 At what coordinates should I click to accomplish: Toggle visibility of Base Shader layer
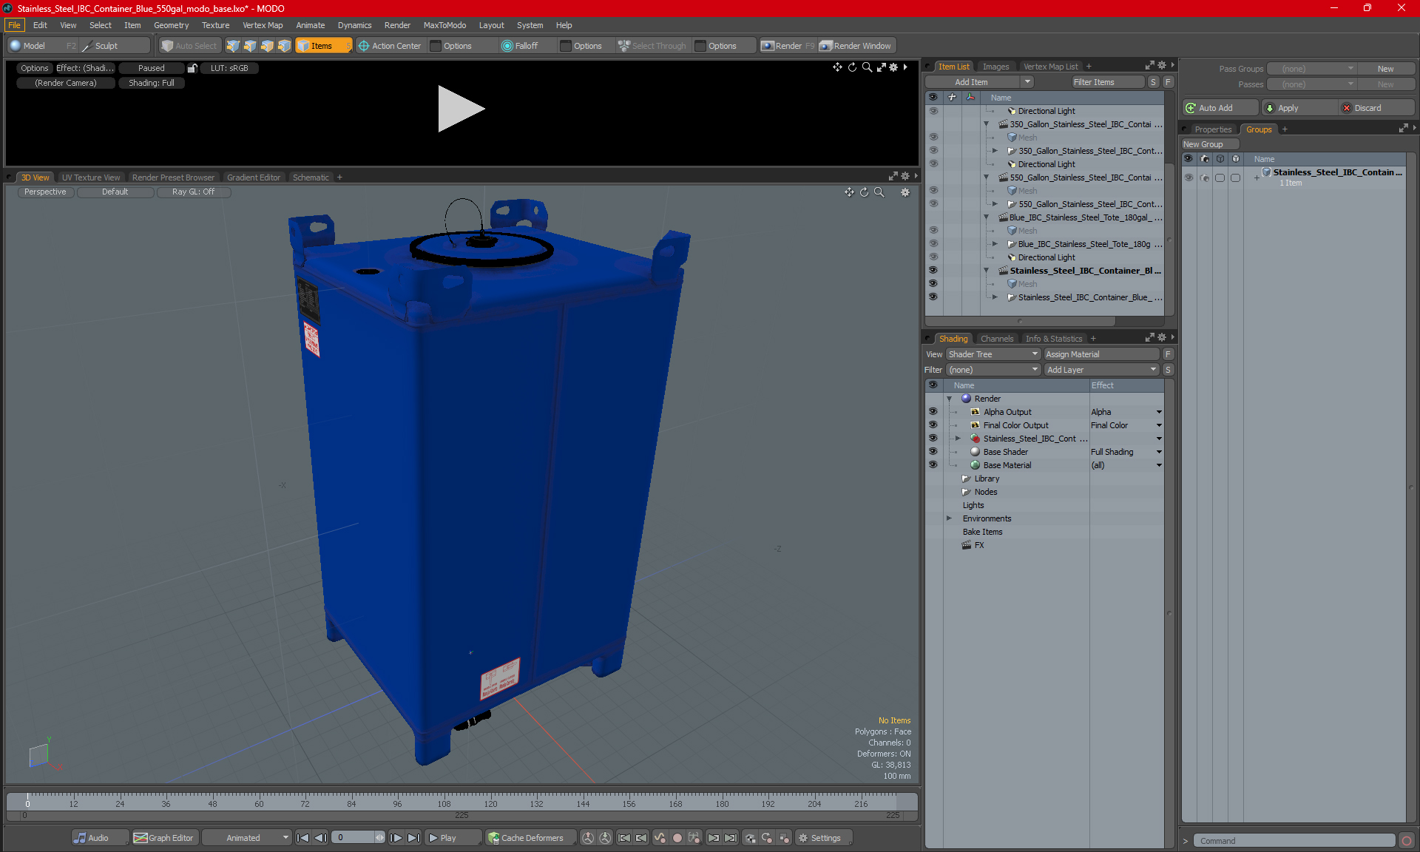(x=933, y=452)
